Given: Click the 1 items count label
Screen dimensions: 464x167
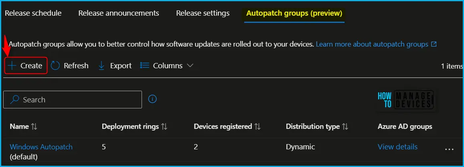Looking at the screenshot, I should (x=452, y=66).
